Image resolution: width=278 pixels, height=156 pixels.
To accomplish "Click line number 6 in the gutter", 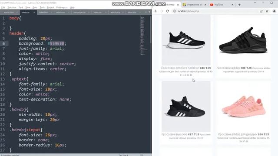I will [x=3, y=43].
